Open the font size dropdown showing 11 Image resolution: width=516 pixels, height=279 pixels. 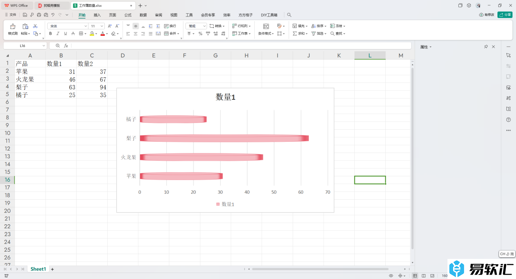[103, 26]
